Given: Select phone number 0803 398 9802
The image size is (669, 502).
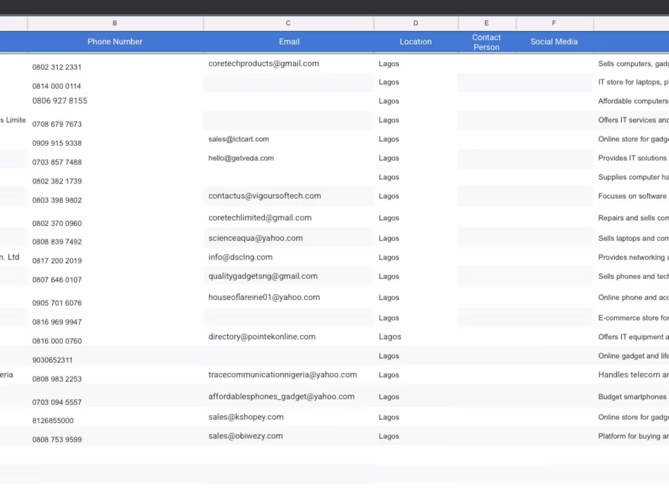Looking at the screenshot, I should click(57, 201).
